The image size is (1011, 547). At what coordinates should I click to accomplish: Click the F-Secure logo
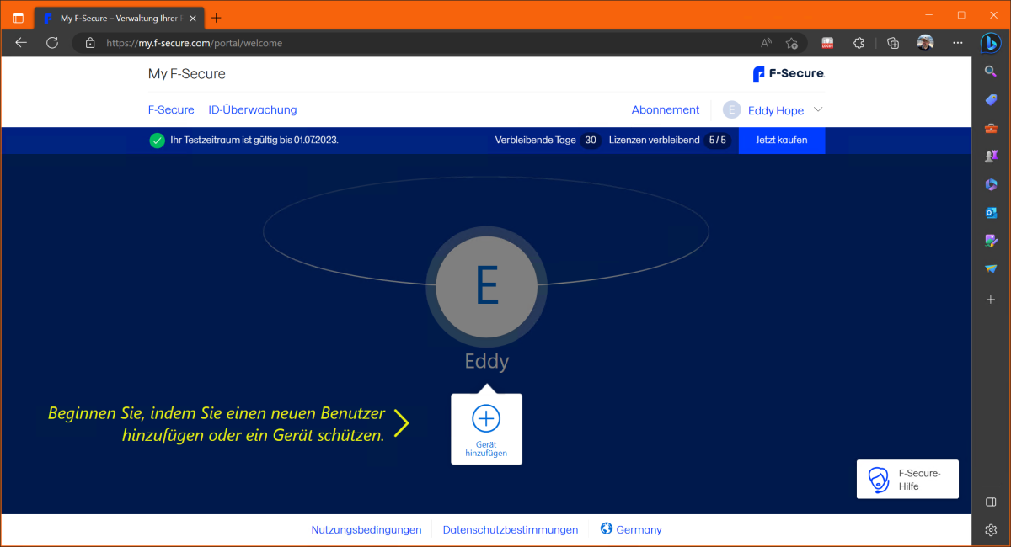point(789,74)
